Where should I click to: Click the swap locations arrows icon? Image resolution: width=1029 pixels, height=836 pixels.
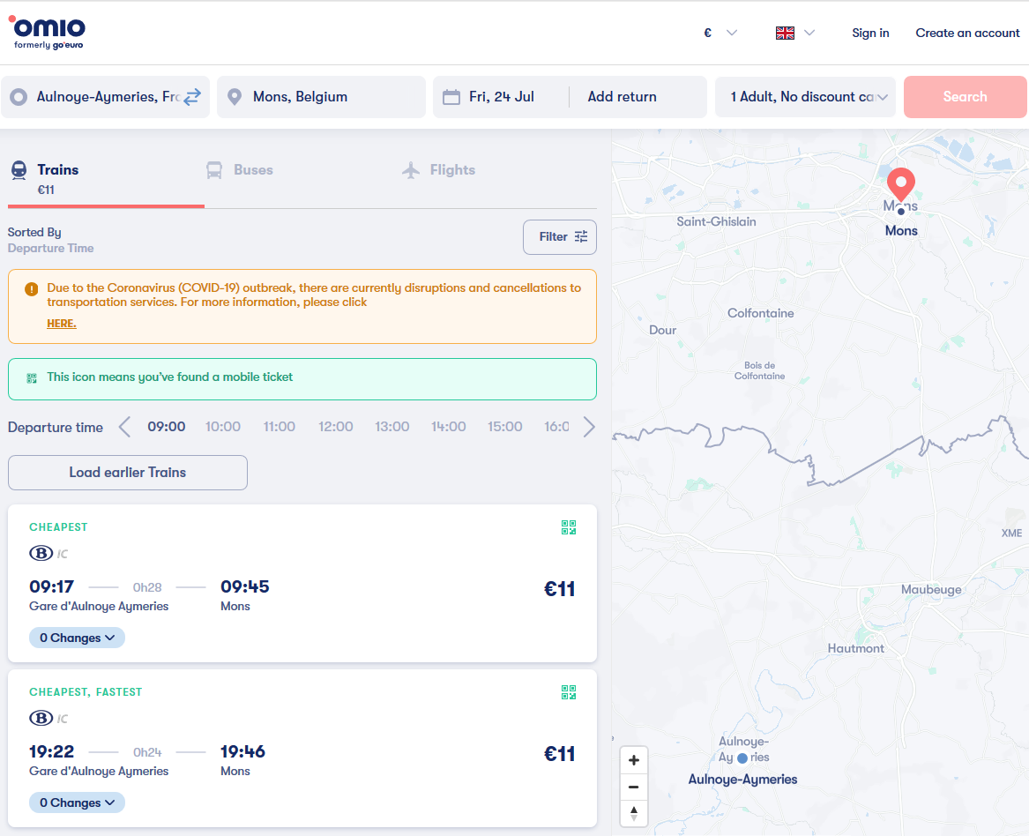point(192,96)
